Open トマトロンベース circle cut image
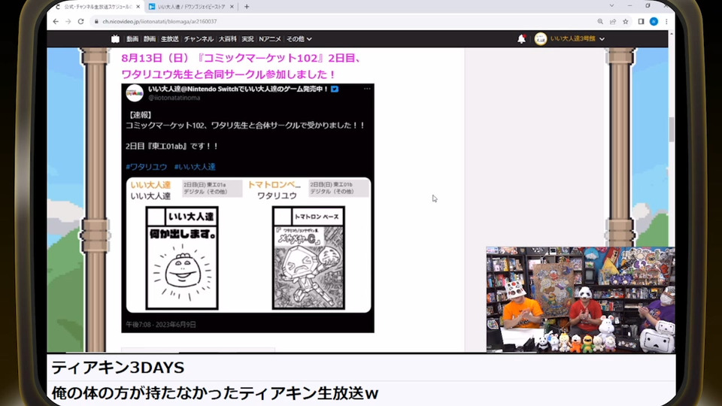Image resolution: width=722 pixels, height=406 pixels. pos(308,258)
